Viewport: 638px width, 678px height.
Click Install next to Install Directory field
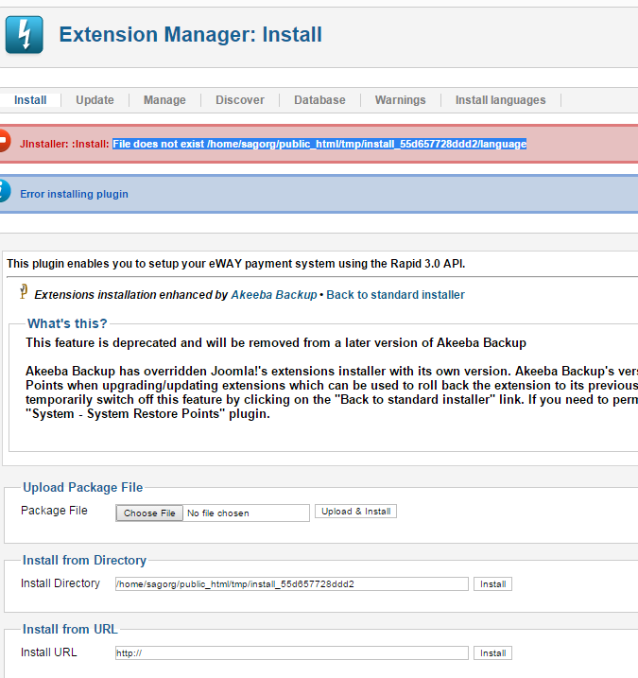tap(492, 584)
